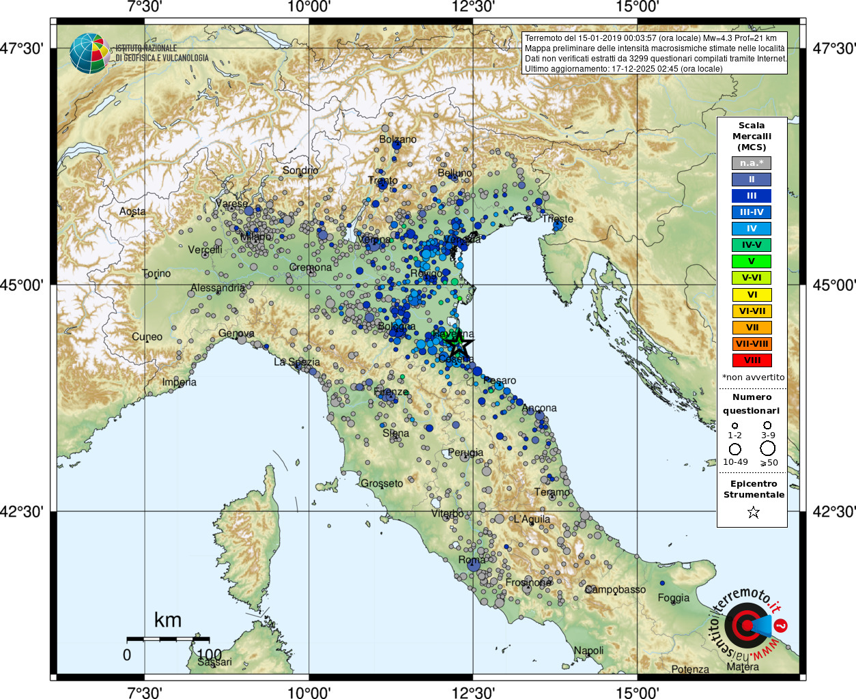Click the Numero questionari legend heading
This screenshot has height=699, width=856.
(752, 403)
